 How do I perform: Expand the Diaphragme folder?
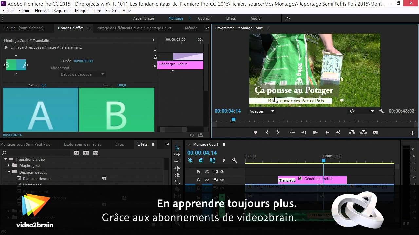tap(9, 166)
